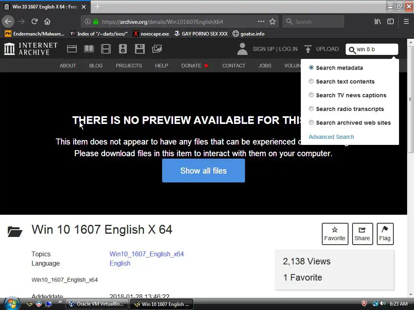Open the PROJECTS menu item
414x310 pixels.
tap(129, 66)
